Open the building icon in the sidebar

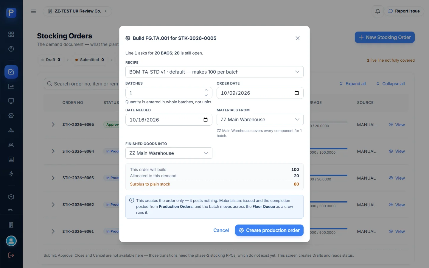tap(11, 225)
